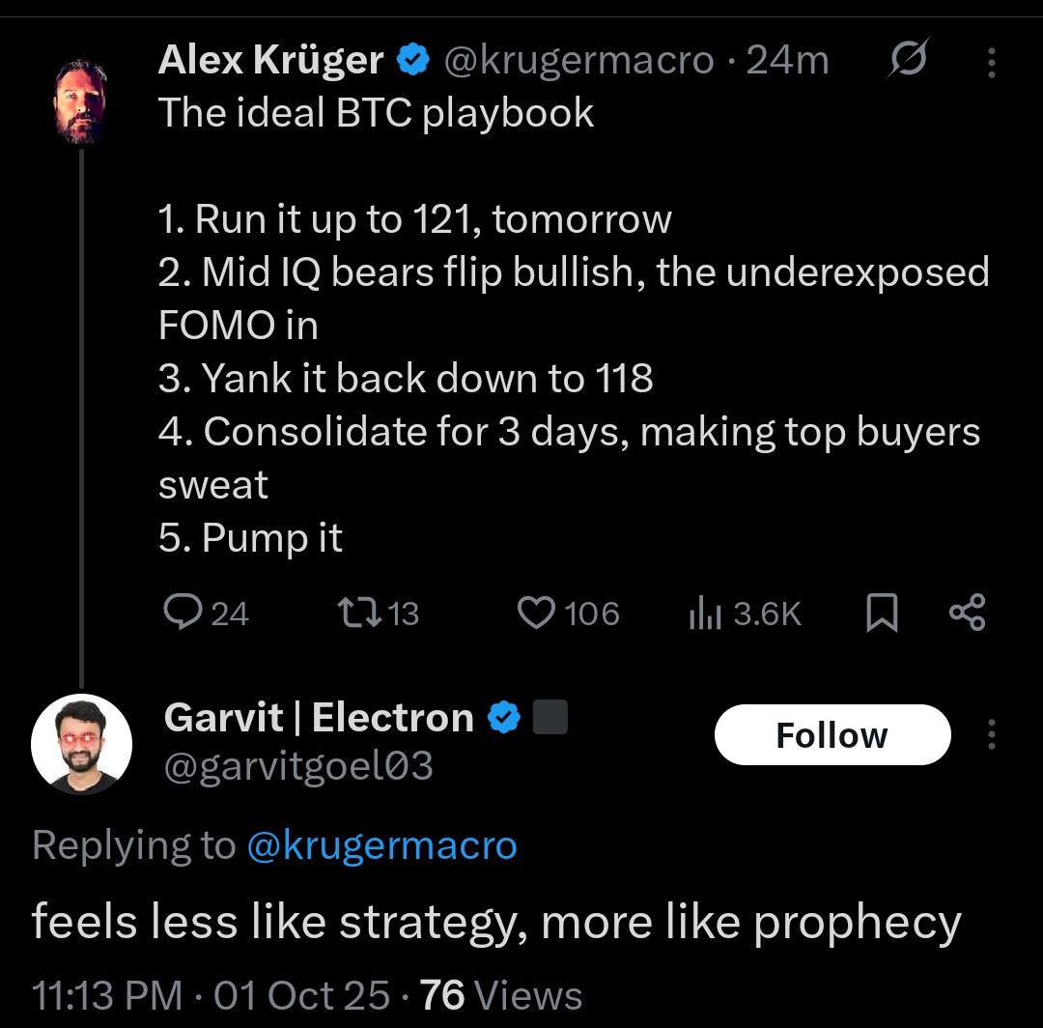
Task: Open the @krugermacro mention link
Action: pos(381,845)
